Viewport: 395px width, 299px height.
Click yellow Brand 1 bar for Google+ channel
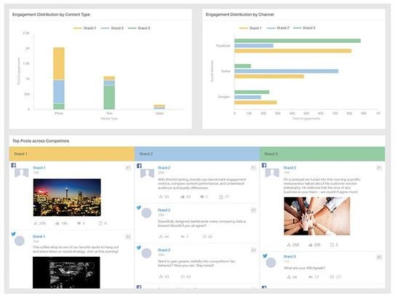click(x=255, y=103)
